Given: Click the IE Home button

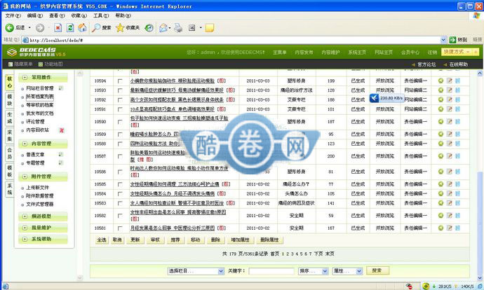Looking at the screenshot, I should 82,28.
